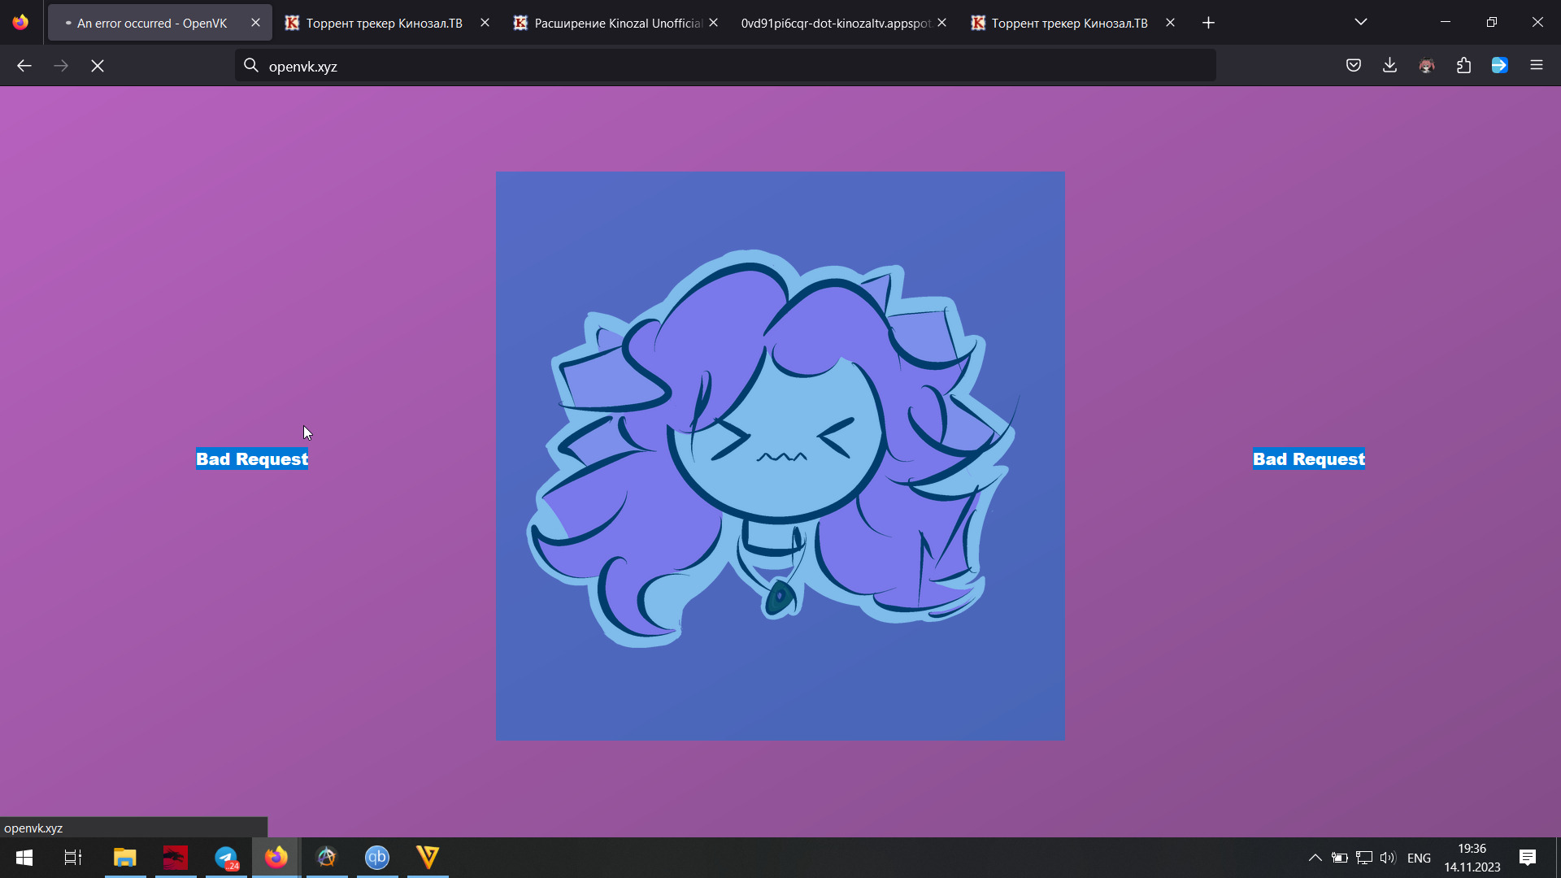
Task: Show hidden system tray icons
Action: (x=1315, y=858)
